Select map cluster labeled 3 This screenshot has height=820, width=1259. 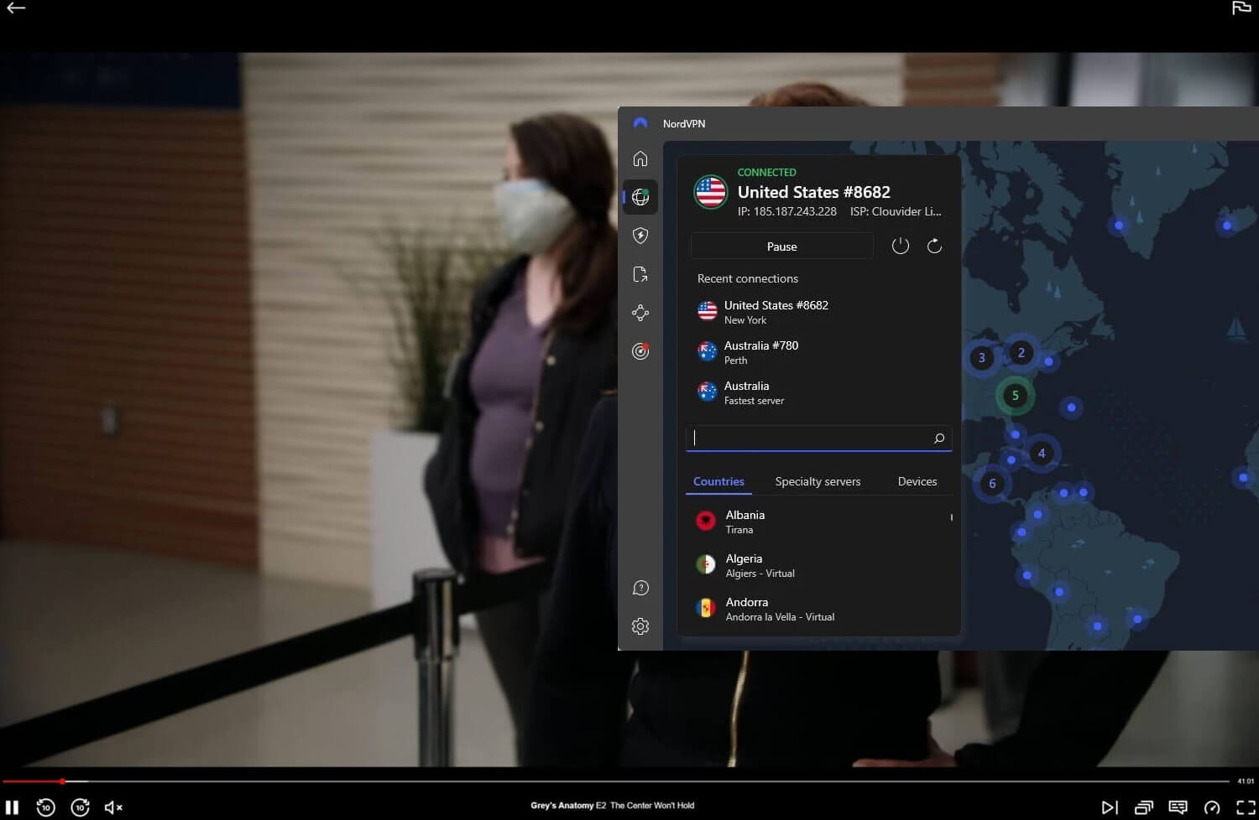(981, 358)
